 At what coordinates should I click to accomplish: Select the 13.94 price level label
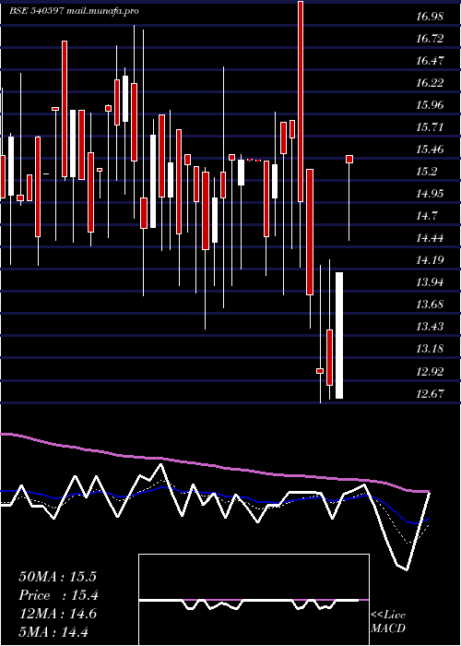(x=430, y=282)
